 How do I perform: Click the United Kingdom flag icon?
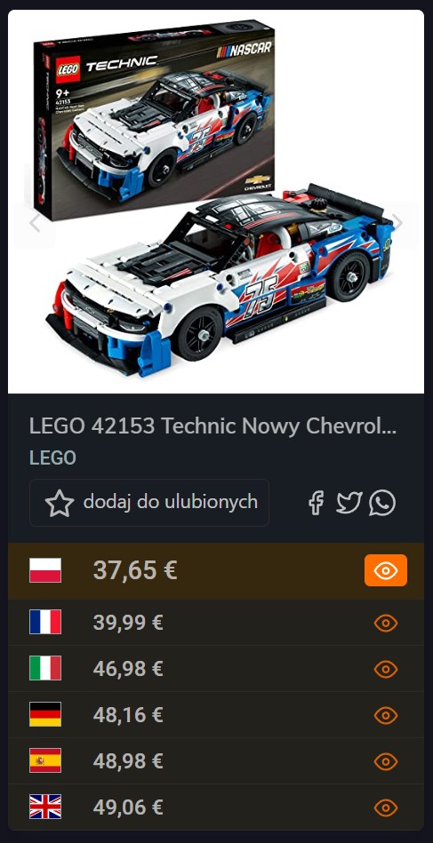click(x=45, y=807)
